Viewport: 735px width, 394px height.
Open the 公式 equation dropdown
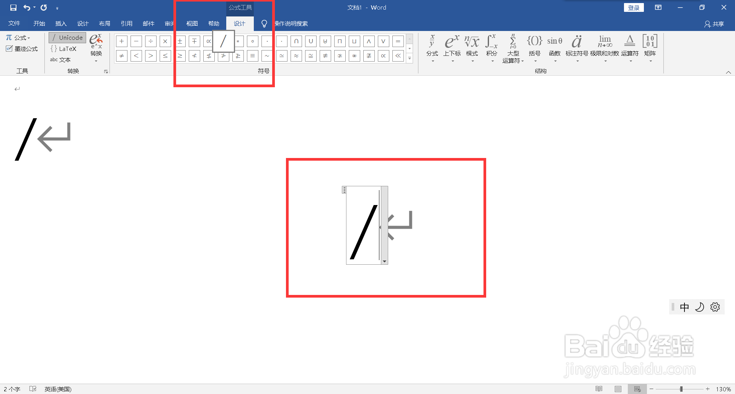pyautogui.click(x=18, y=37)
